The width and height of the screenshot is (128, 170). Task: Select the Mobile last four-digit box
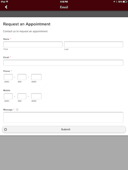click(x=36, y=96)
